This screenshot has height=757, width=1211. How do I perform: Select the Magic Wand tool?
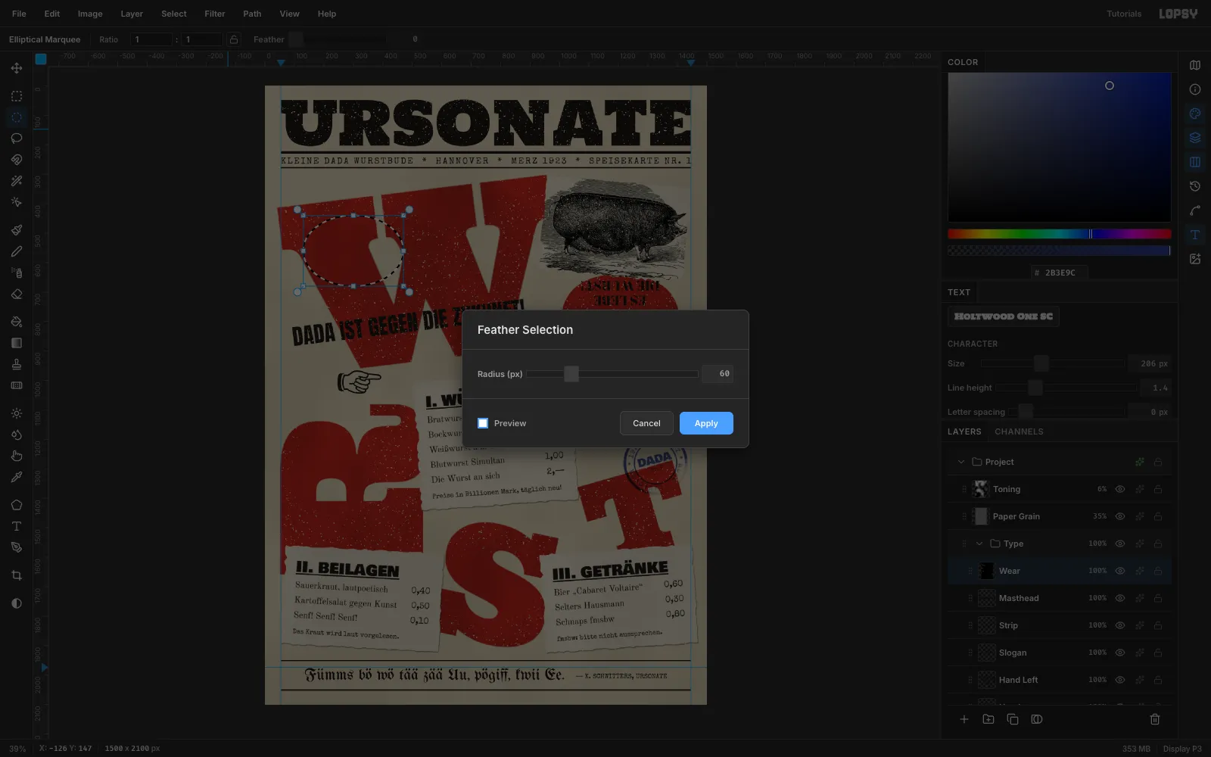(17, 181)
